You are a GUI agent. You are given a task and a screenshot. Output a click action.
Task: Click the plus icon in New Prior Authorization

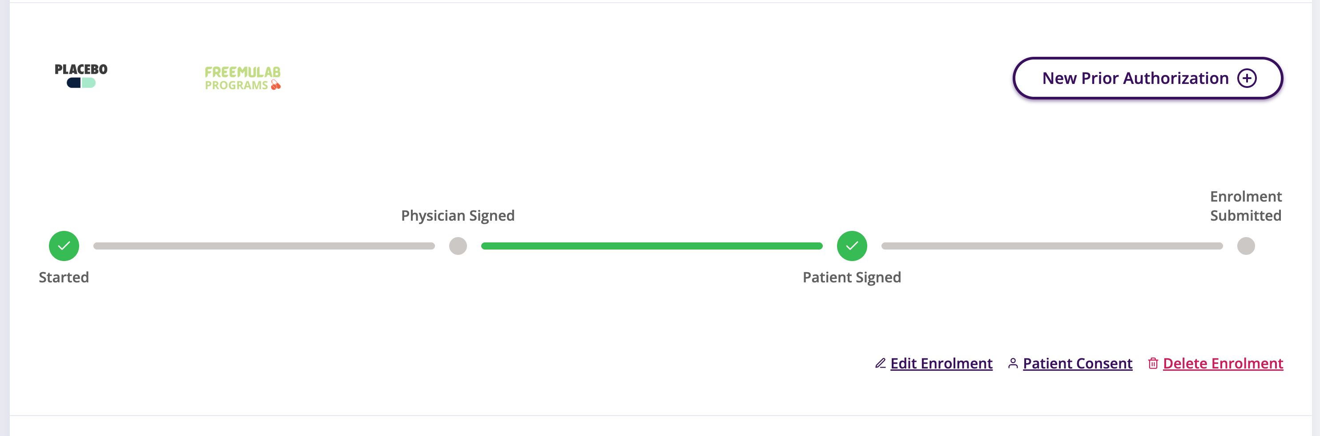coord(1247,78)
